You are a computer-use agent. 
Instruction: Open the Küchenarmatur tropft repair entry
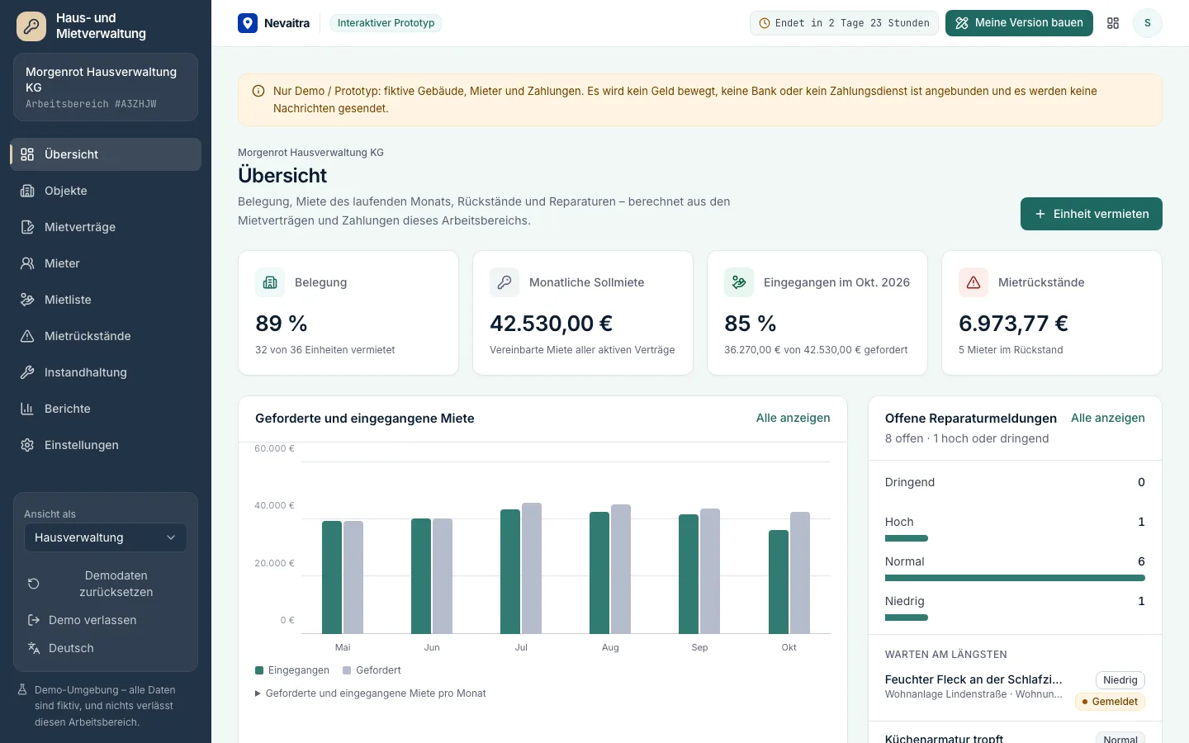(945, 738)
